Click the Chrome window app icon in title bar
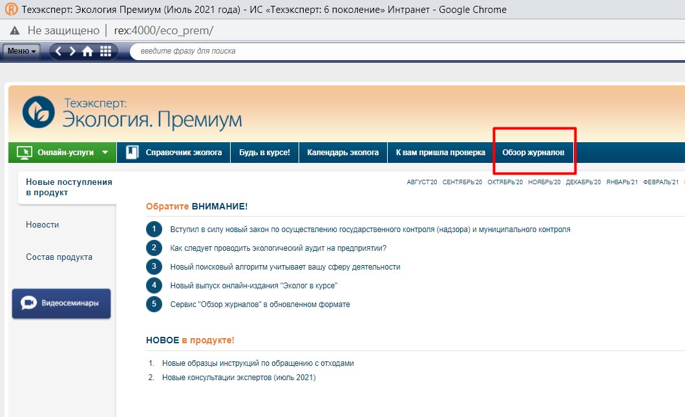This screenshot has height=417, width=685. click(x=12, y=9)
